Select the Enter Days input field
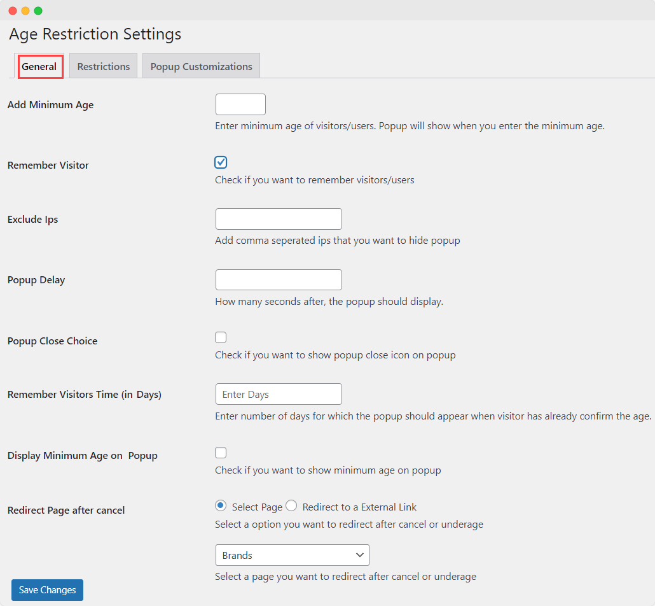Screen dimensions: 655x606 pos(278,394)
